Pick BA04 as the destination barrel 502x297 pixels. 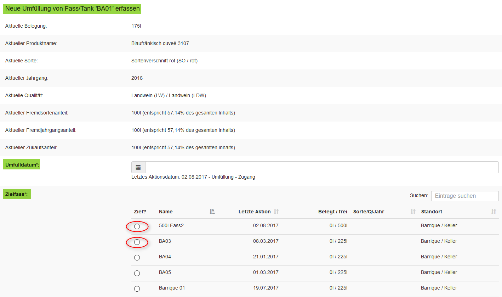coord(137,258)
